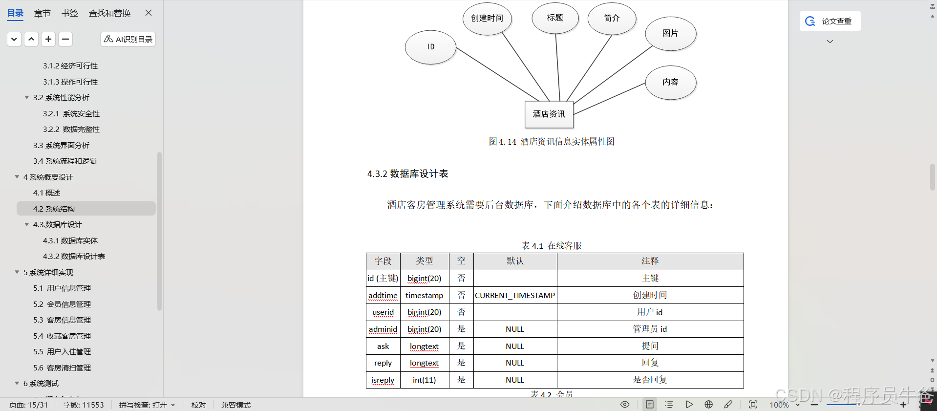Viewport: 937px width, 411px height.
Task: Navigate to 5.6 客房清扫管理
Action: click(62, 368)
